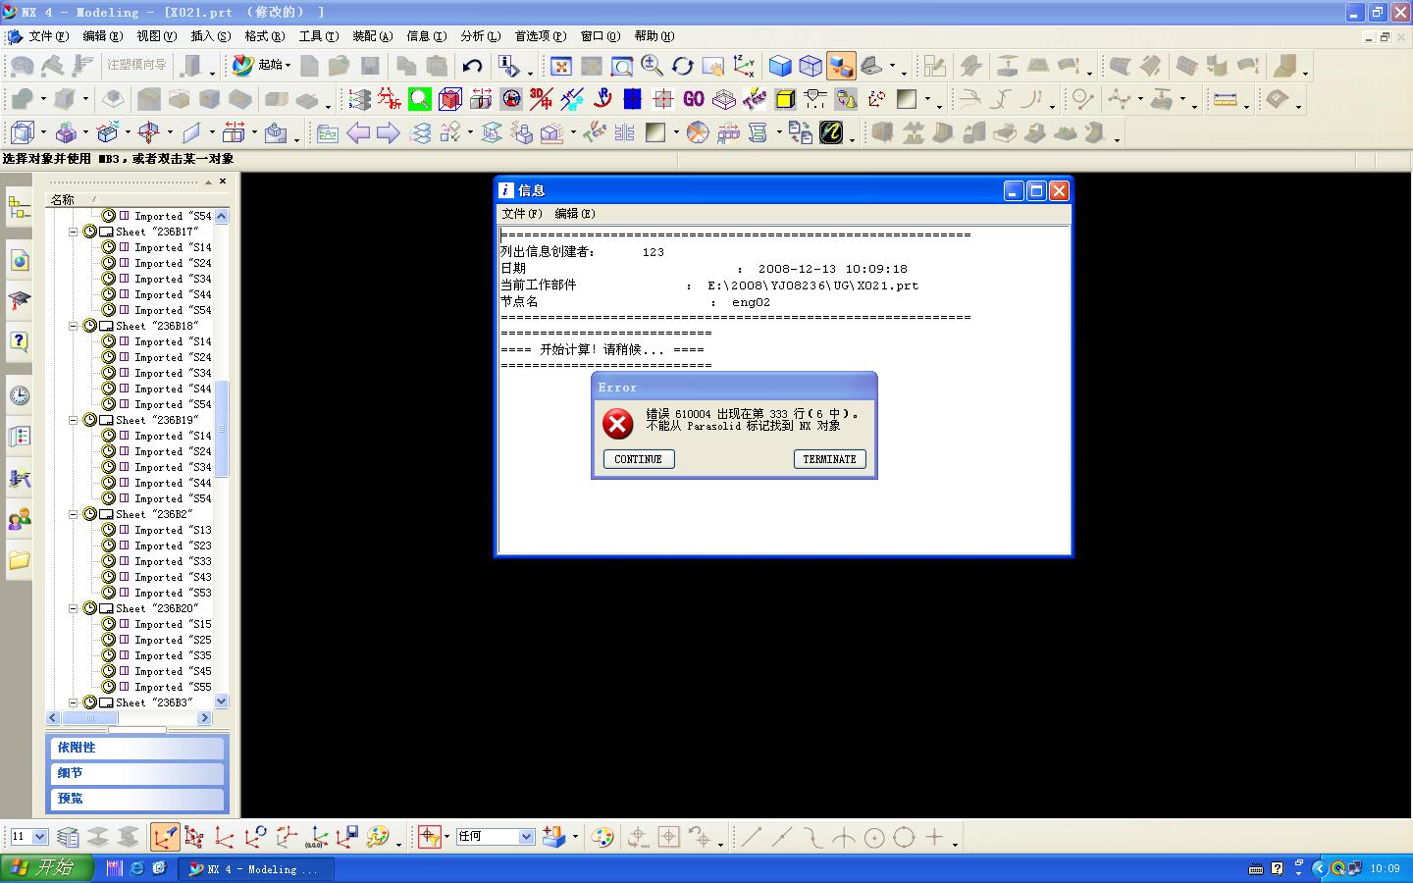Click the navigator vertical scrollbar thumb
Image resolution: width=1413 pixels, height=883 pixels.
point(221,429)
